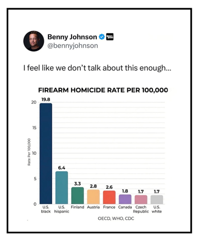Open the Benny Johnson display name
The image size is (201, 241).
[x=72, y=37]
